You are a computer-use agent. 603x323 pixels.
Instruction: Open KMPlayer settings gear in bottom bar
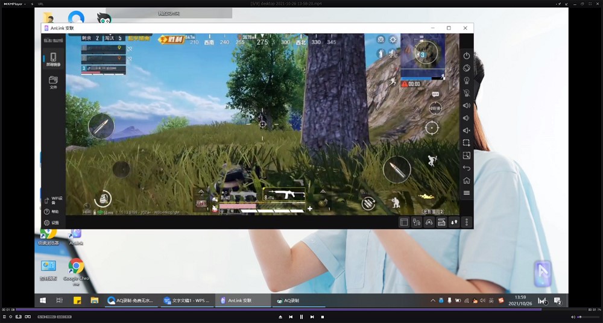click(10, 317)
